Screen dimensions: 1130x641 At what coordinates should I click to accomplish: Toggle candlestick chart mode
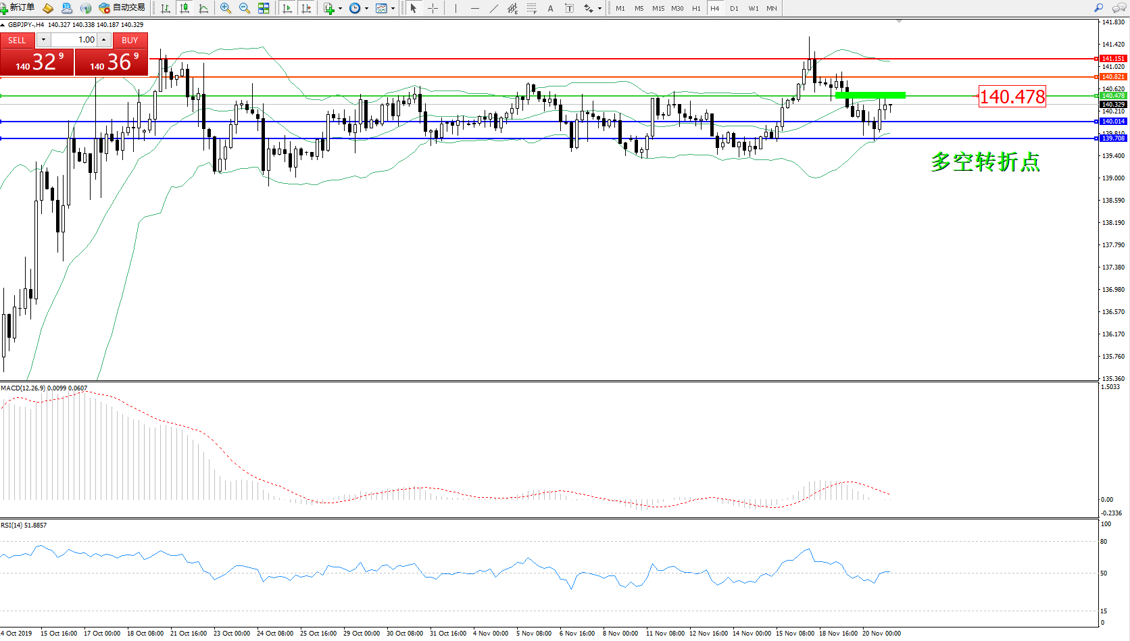coord(184,8)
